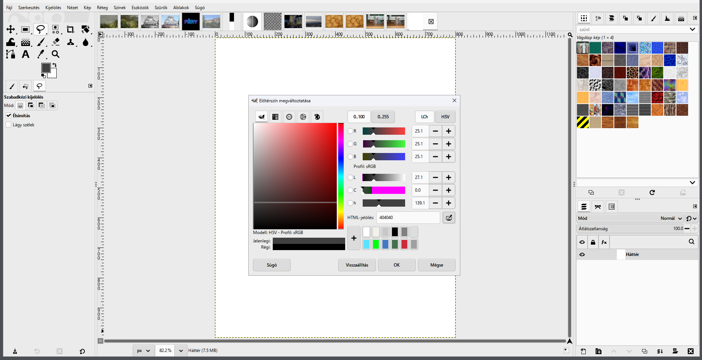
Task: Open the Watercolor selector tab
Action: pos(289,117)
